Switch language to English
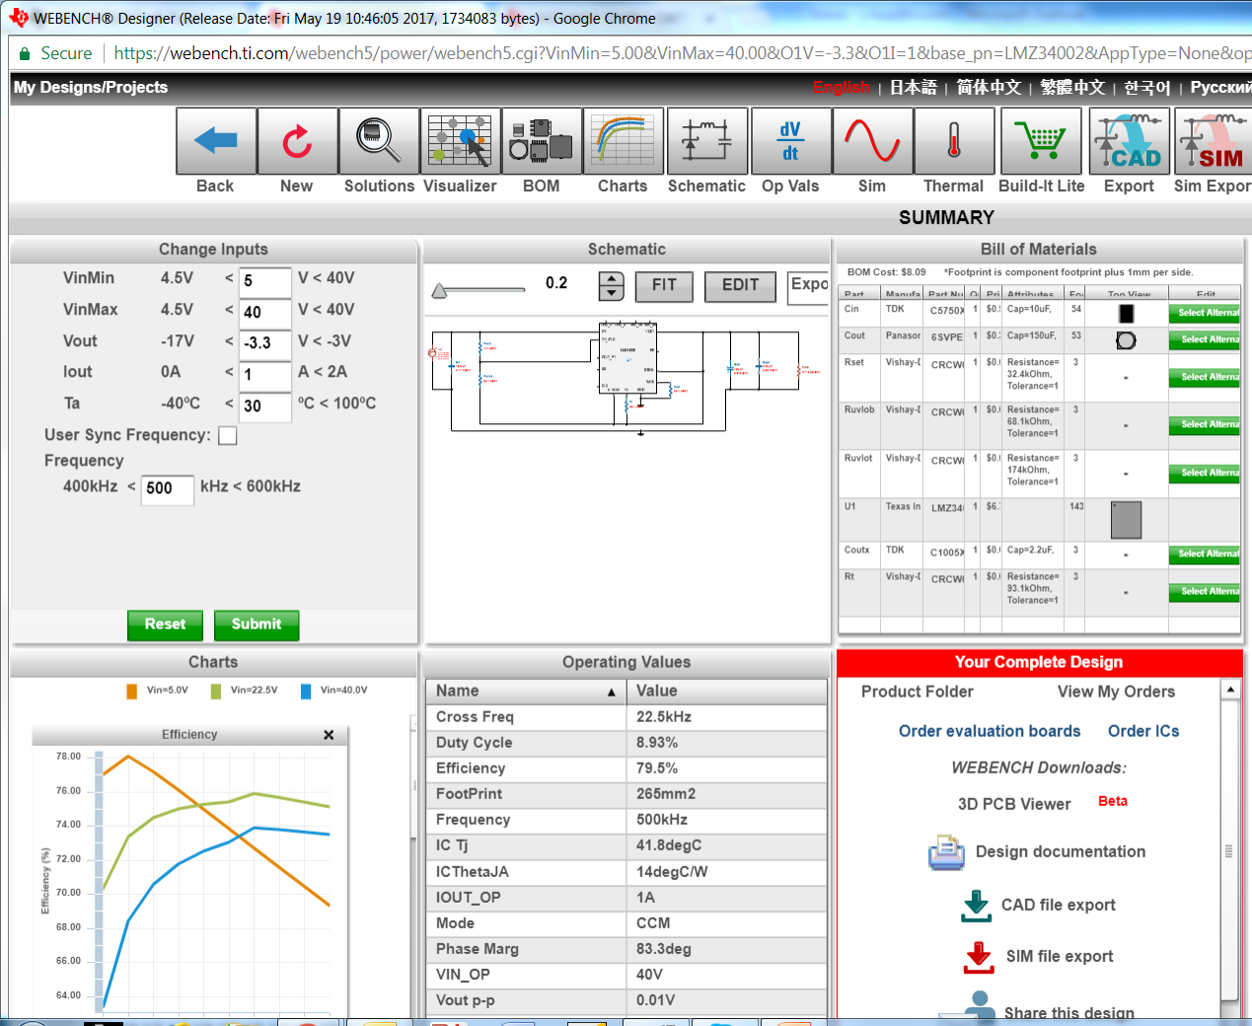The image size is (1252, 1026). point(842,88)
